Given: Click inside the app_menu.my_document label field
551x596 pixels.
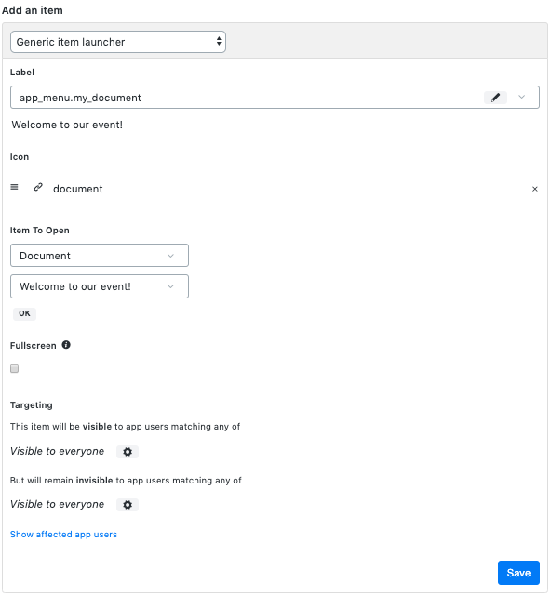Looking at the screenshot, I should [244, 98].
